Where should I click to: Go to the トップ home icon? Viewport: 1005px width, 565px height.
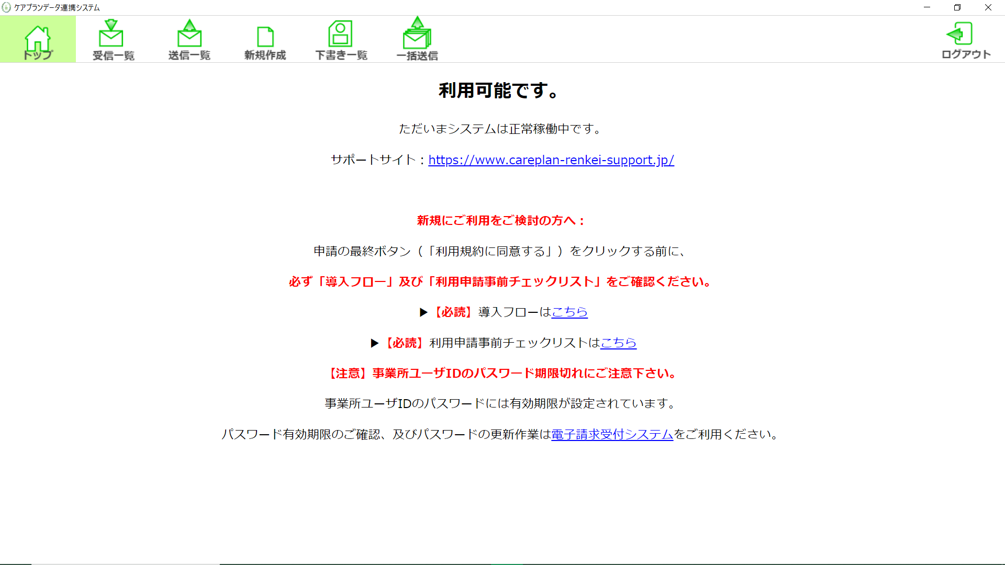pos(38,39)
